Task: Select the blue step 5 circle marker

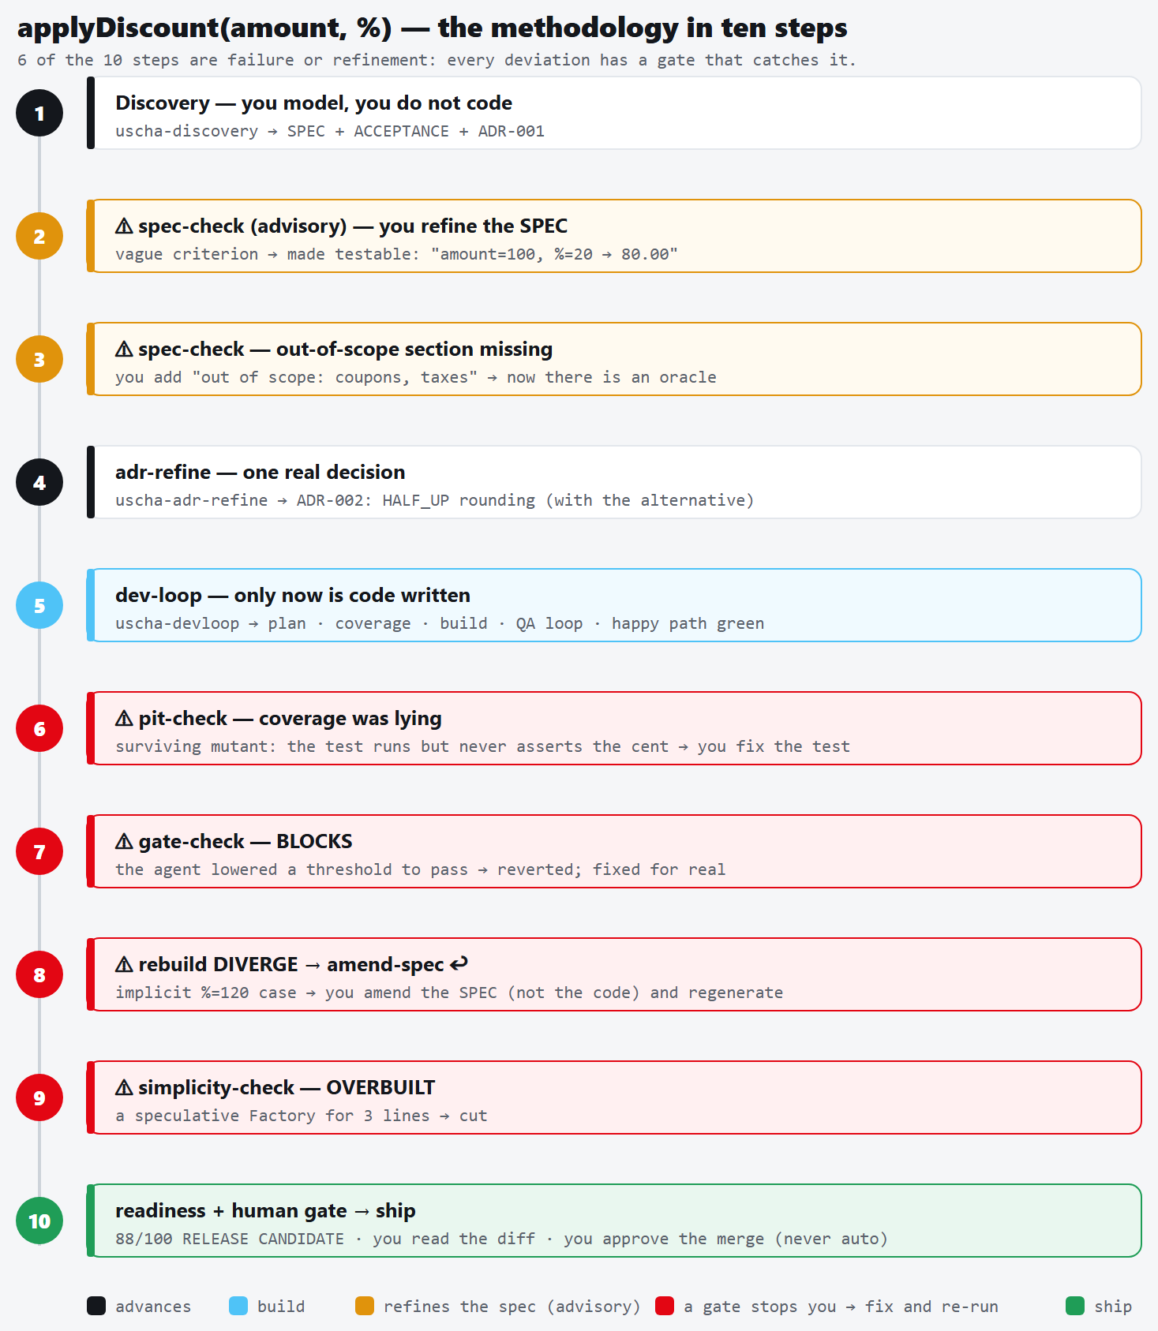Action: 39,605
